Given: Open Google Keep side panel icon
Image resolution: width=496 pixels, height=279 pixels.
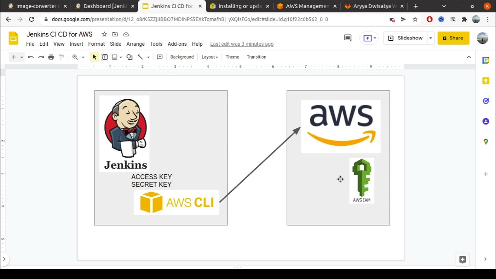Looking at the screenshot, I should (x=486, y=81).
